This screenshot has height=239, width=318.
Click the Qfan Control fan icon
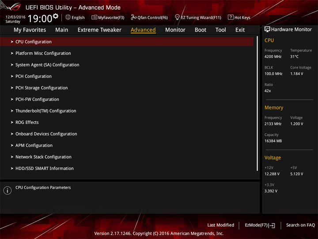pos(133,17)
